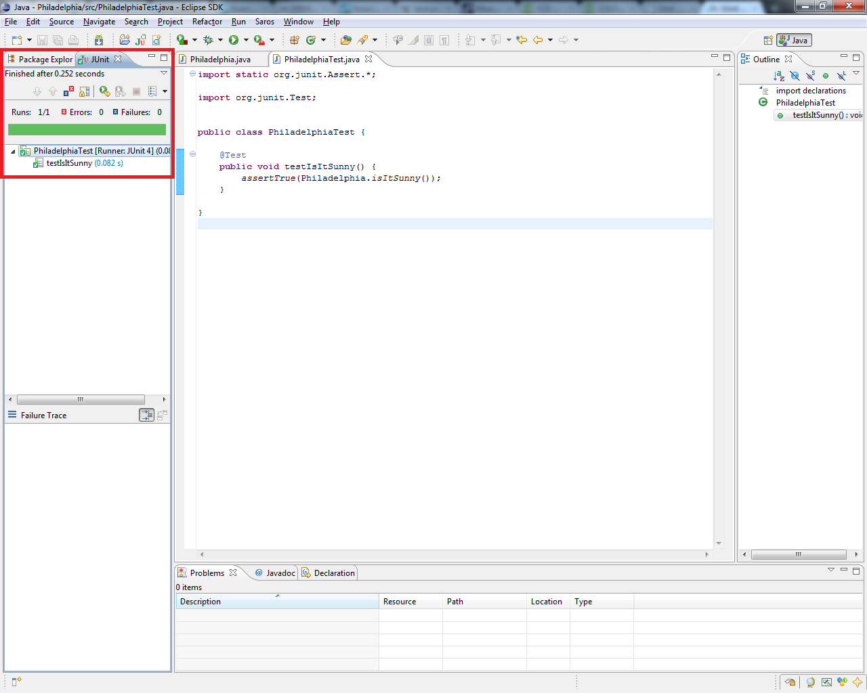Open the Test Run History dropdown arrow
This screenshot has height=693, width=867.
tap(165, 91)
